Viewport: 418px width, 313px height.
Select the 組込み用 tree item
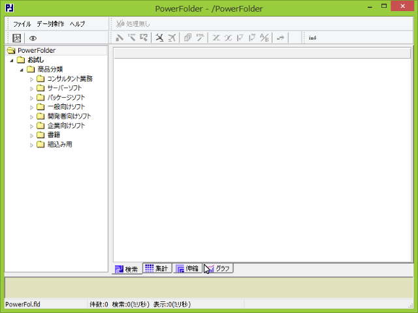coord(59,144)
